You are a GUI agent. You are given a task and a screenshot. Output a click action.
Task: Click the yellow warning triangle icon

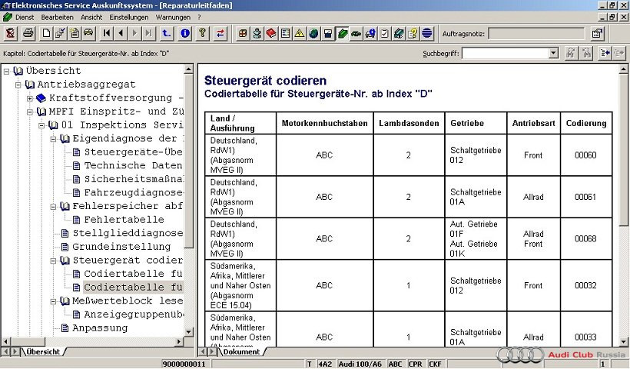[300, 33]
